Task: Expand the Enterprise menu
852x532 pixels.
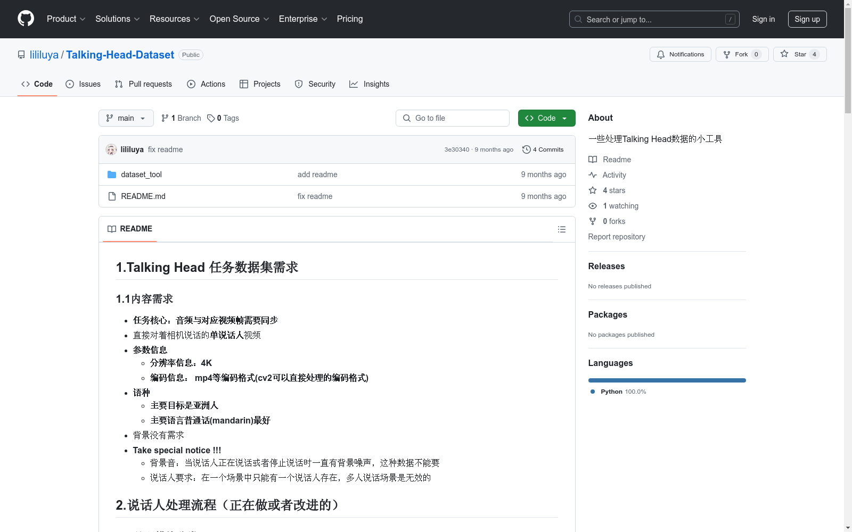Action: 303,19
